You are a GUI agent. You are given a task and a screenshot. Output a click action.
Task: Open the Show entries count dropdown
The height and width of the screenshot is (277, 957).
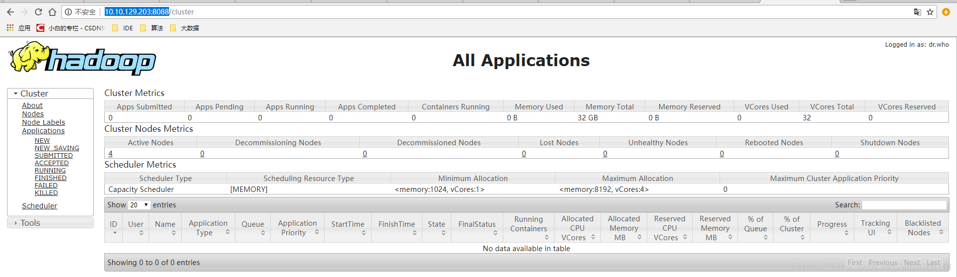click(x=139, y=205)
